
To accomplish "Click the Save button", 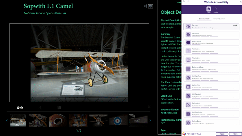I will coord(236,134).
